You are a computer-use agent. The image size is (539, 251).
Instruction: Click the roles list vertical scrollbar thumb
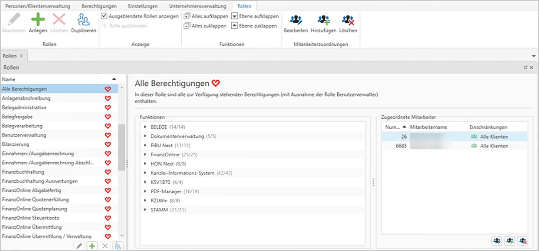tap(122, 147)
